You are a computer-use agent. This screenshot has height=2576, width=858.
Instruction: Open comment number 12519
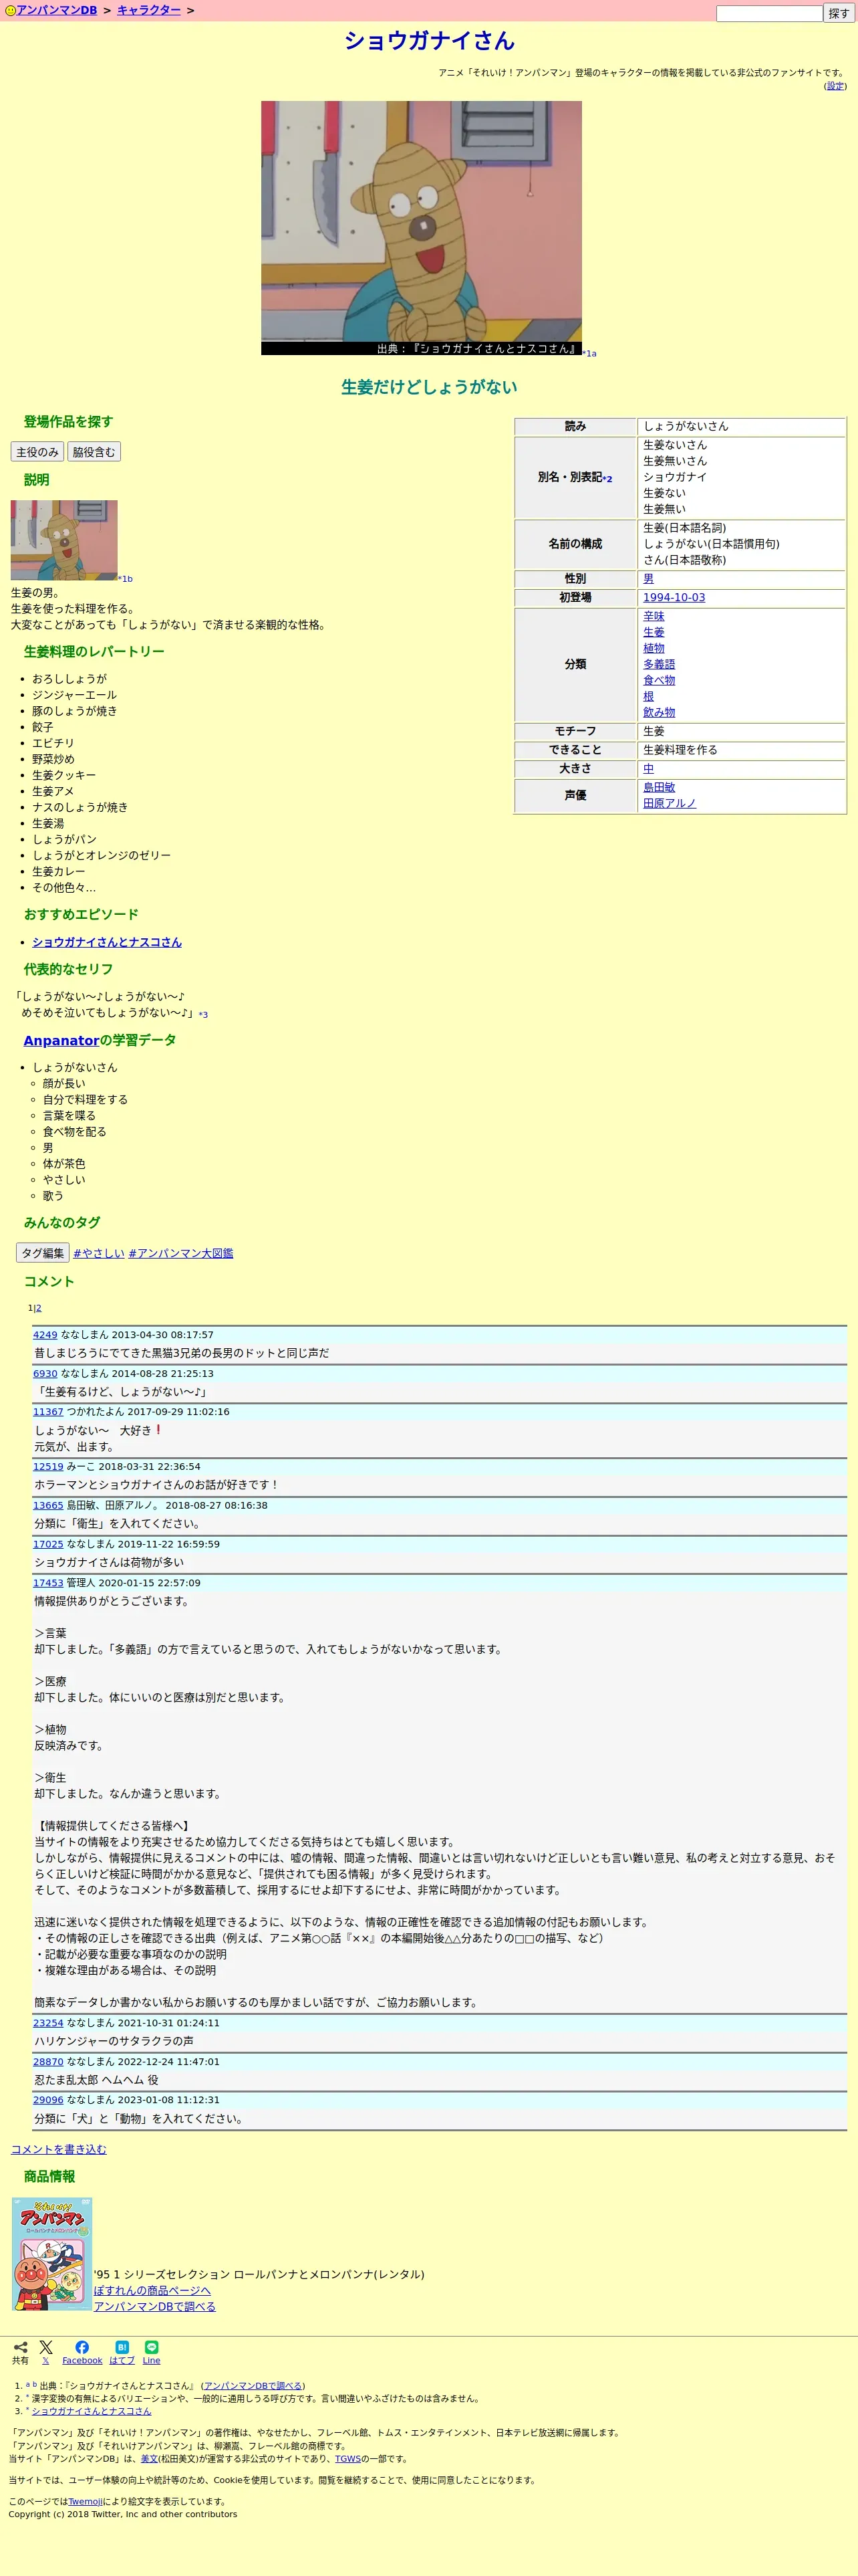pyautogui.click(x=48, y=1467)
